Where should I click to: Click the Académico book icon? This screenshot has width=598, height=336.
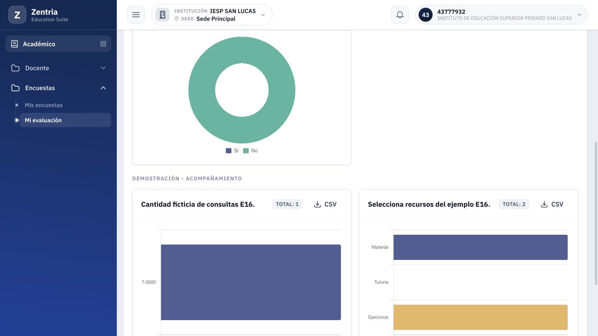14,44
